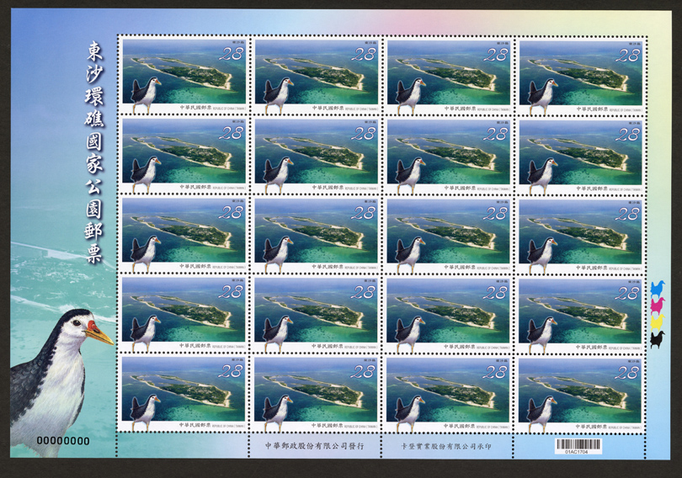This screenshot has width=682, height=478.
Task: Select the stamp in third row, second column
Action: pyautogui.click(x=317, y=236)
